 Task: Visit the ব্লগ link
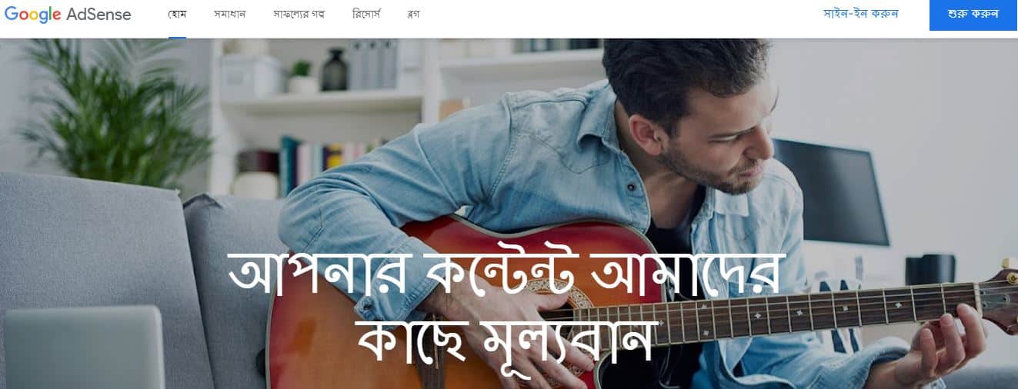click(x=413, y=15)
